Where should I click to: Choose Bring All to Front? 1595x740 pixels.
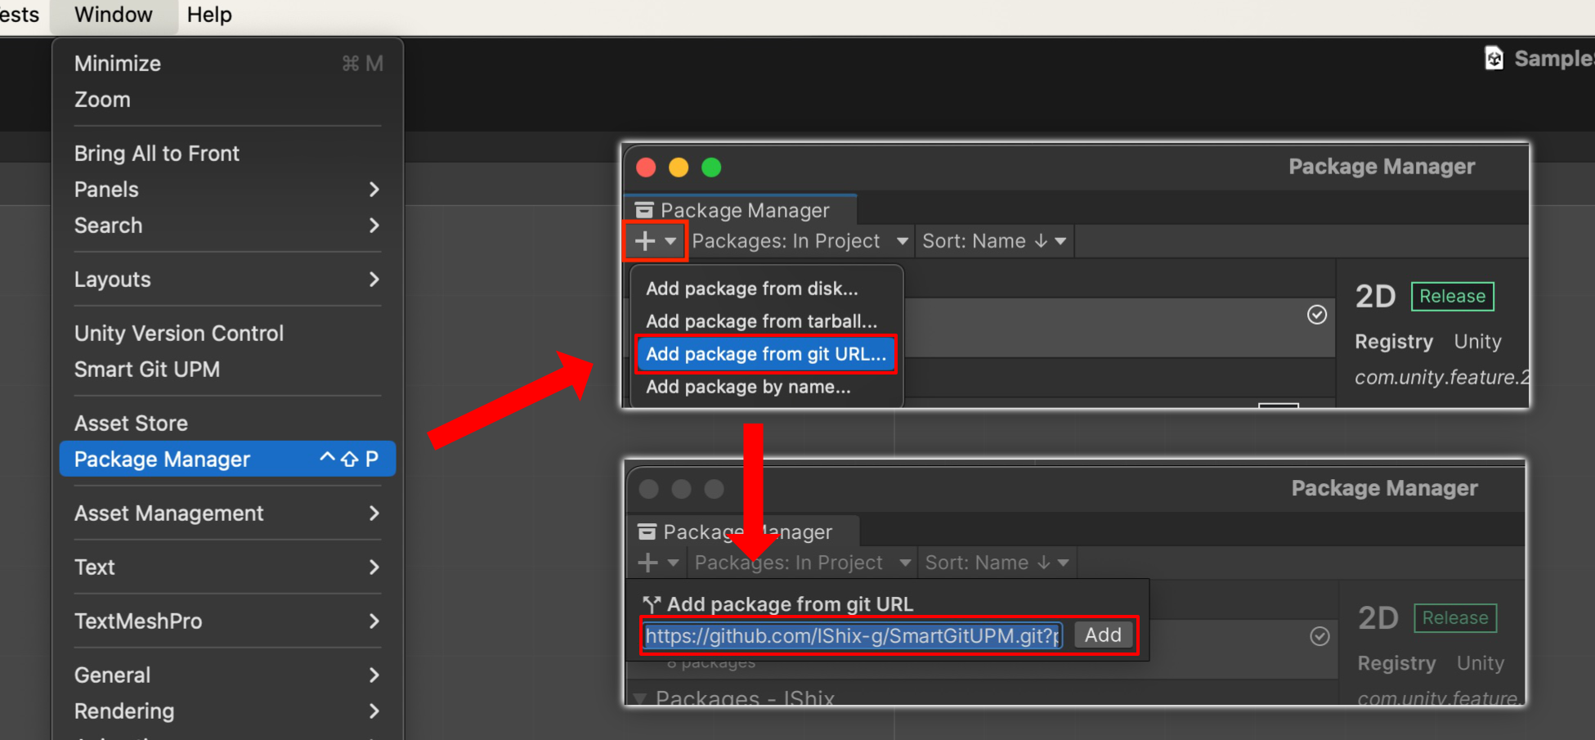pyautogui.click(x=228, y=153)
